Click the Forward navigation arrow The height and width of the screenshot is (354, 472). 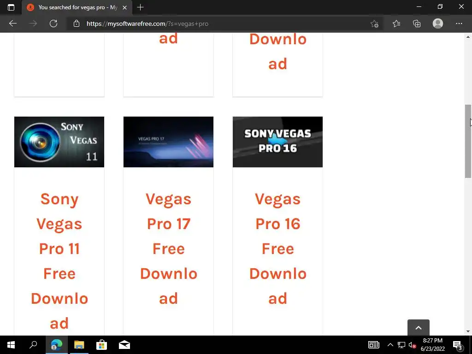(33, 24)
